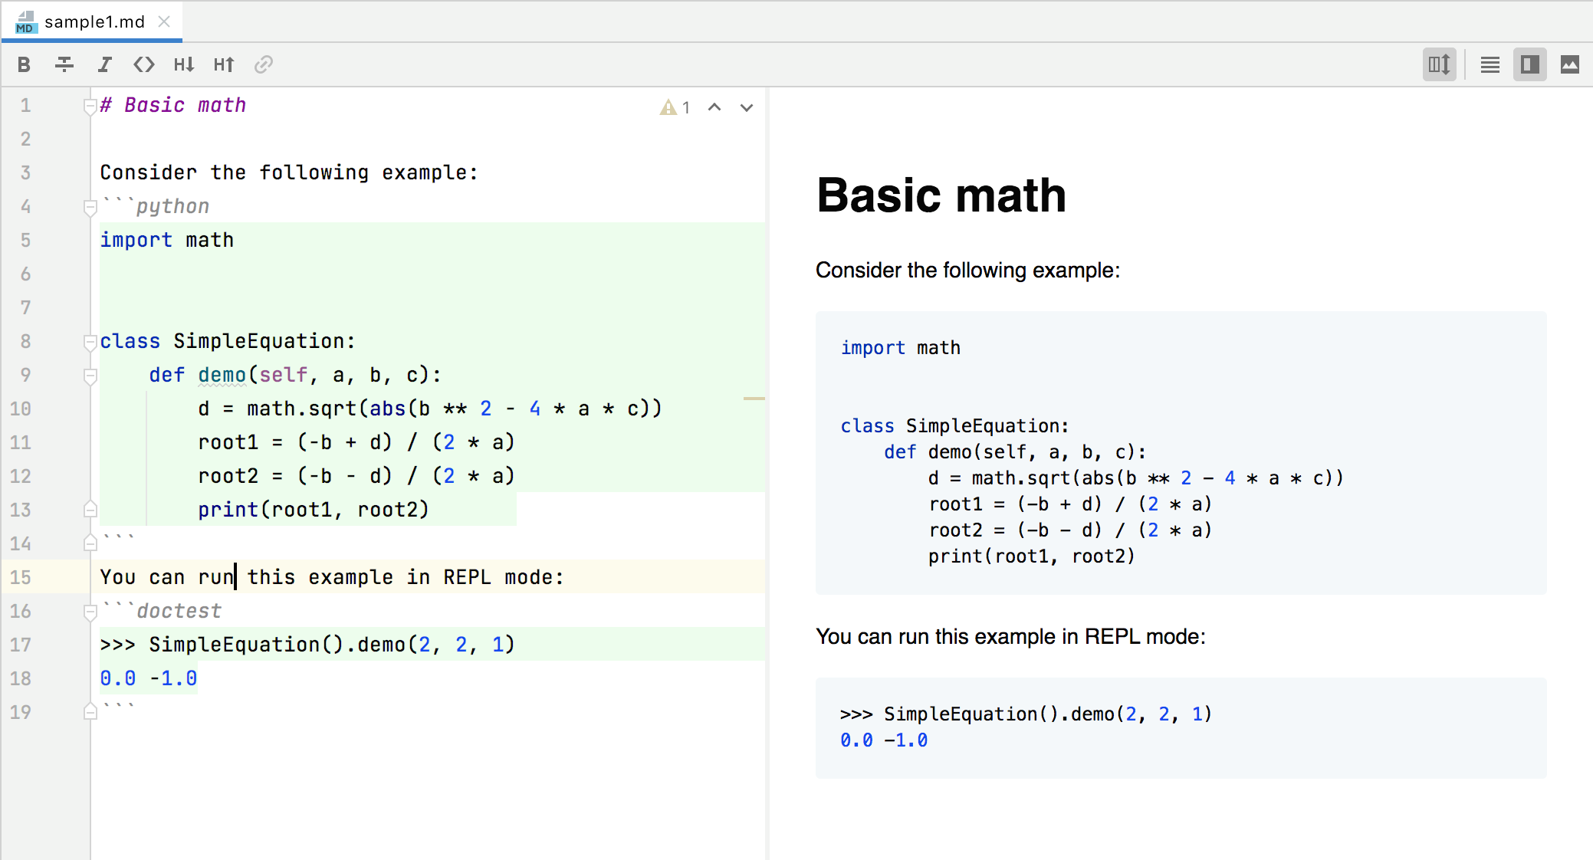This screenshot has width=1593, height=860.
Task: Show preview only view
Action: (1569, 64)
